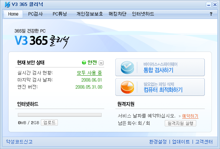The width and height of the screenshot is (220, 149).
Task: Switch to the Home tab
Action: [13, 14]
